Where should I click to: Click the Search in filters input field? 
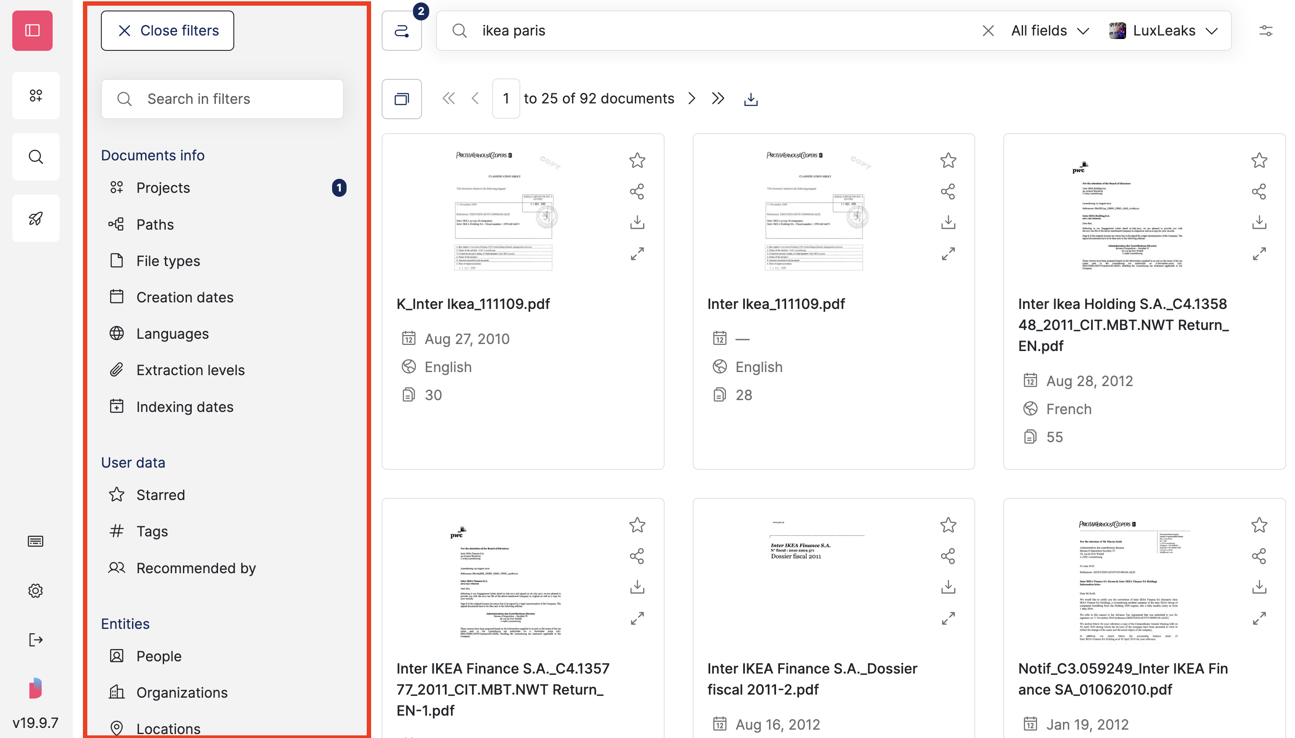click(x=222, y=98)
